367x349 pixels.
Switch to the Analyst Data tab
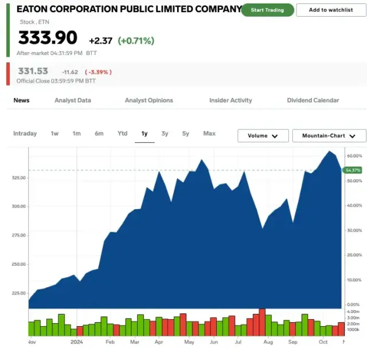(73, 100)
